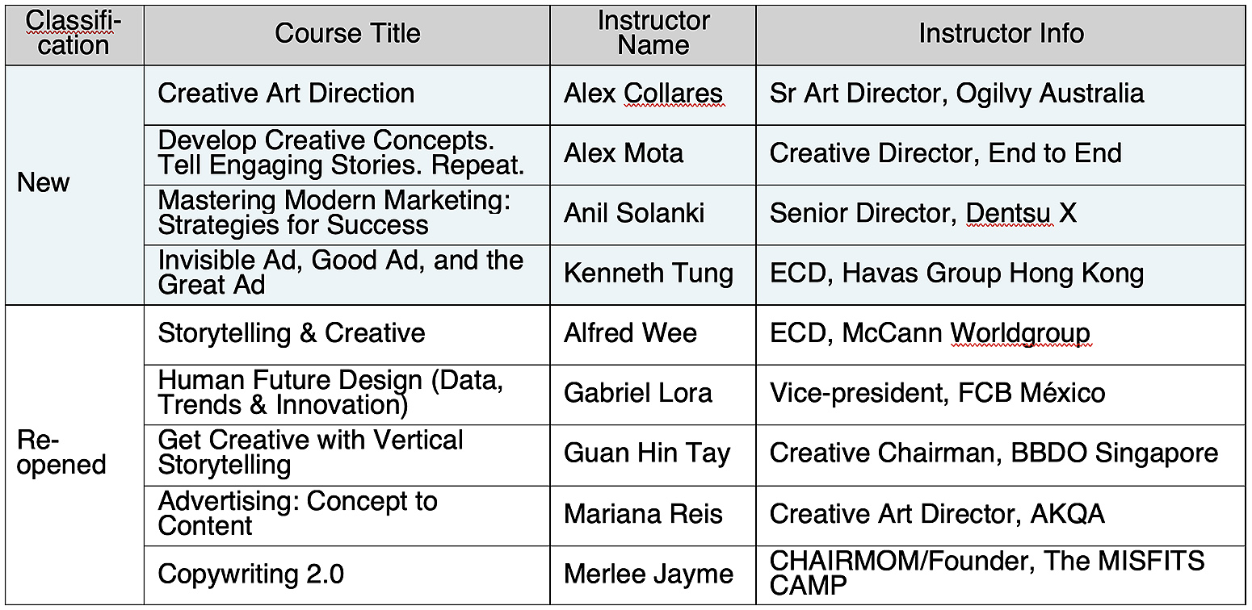Click the New classification cell
This screenshot has width=1252, height=610.
pyautogui.click(x=74, y=185)
